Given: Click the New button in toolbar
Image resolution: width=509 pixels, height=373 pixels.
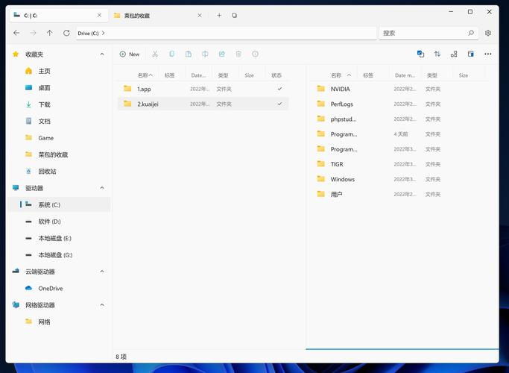Looking at the screenshot, I should coord(130,54).
